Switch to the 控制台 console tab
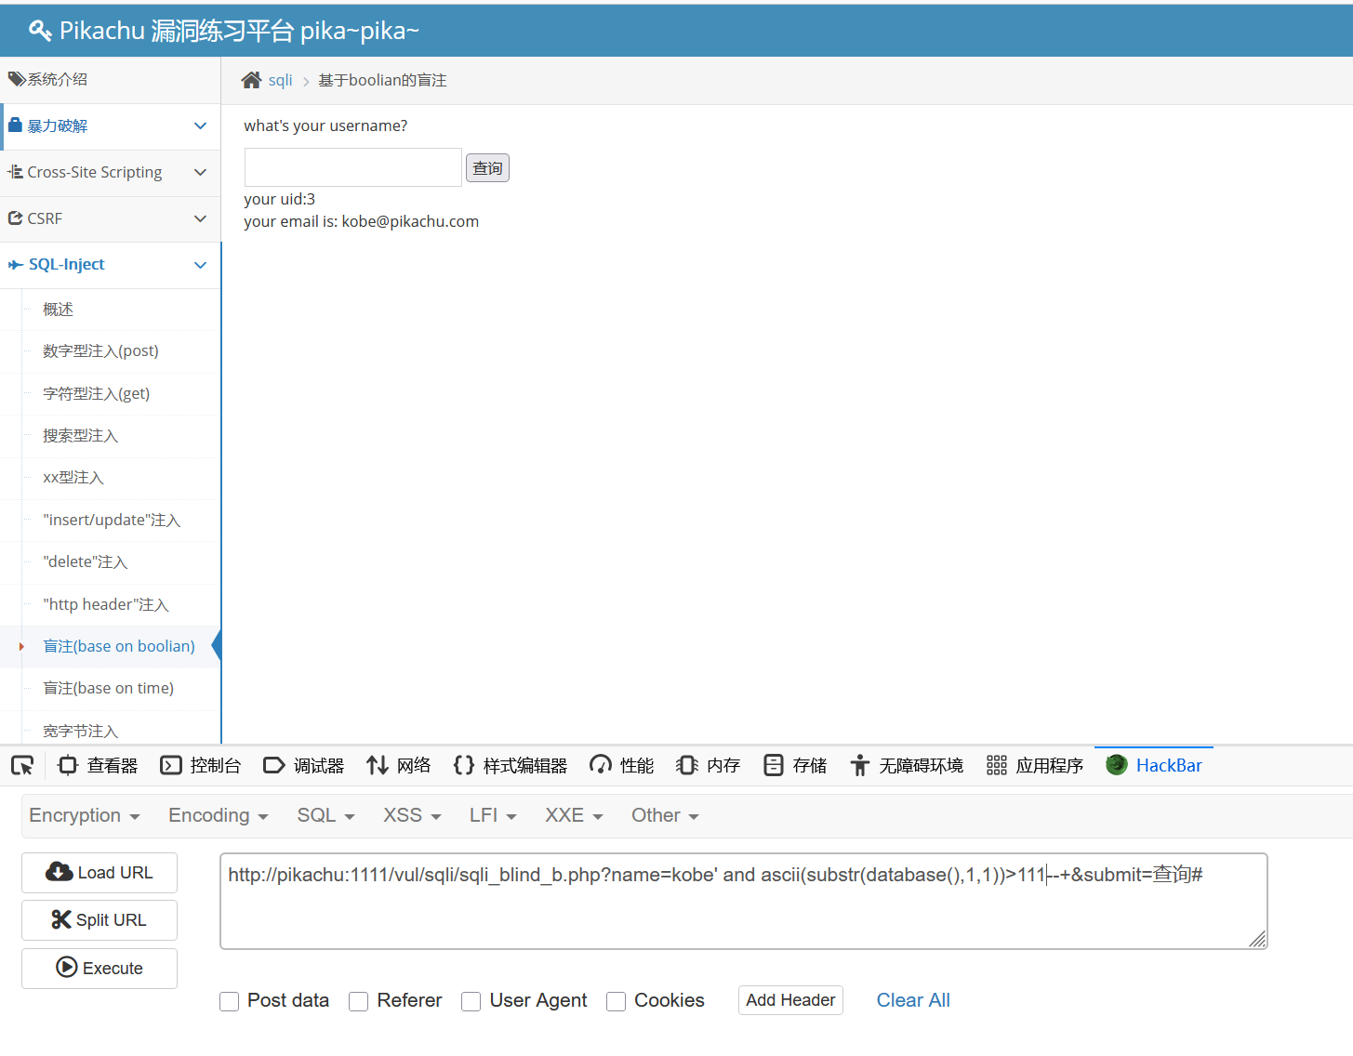 (201, 765)
